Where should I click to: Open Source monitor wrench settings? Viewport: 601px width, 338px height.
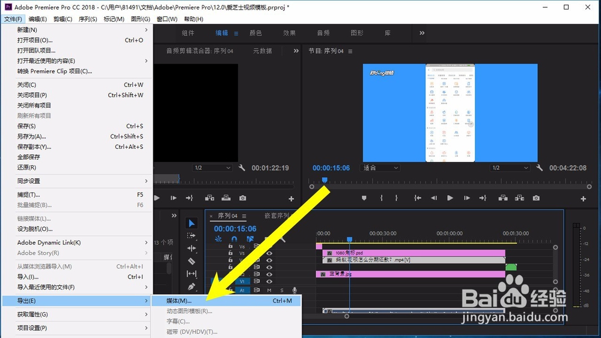pos(242,167)
